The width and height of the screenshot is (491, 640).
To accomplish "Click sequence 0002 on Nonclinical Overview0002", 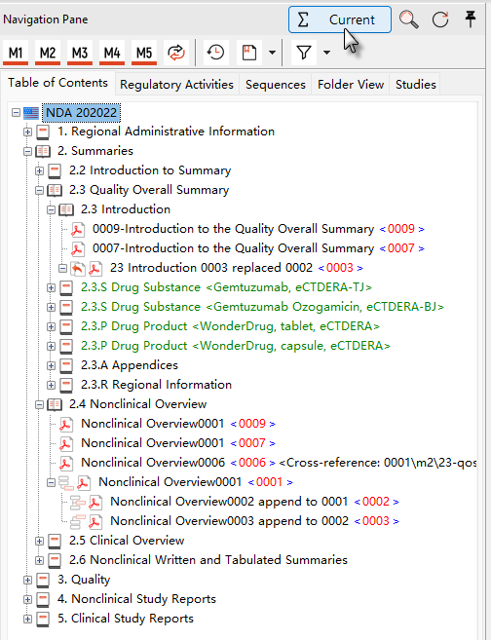I will (376, 502).
